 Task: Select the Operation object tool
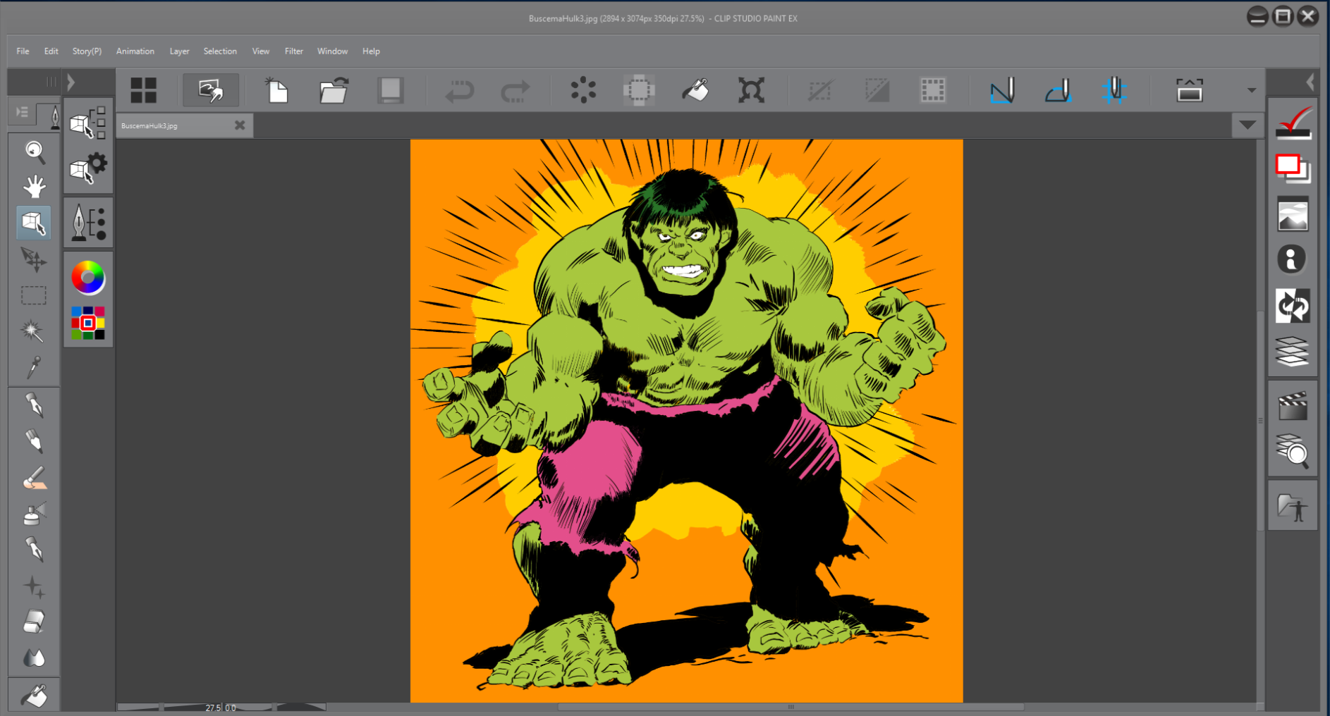[x=34, y=223]
